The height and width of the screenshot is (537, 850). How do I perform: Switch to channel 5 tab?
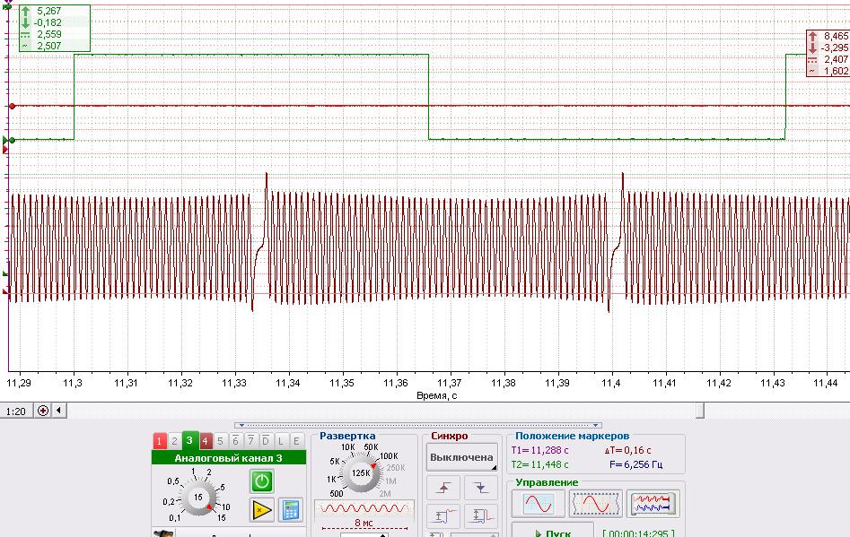[220, 441]
